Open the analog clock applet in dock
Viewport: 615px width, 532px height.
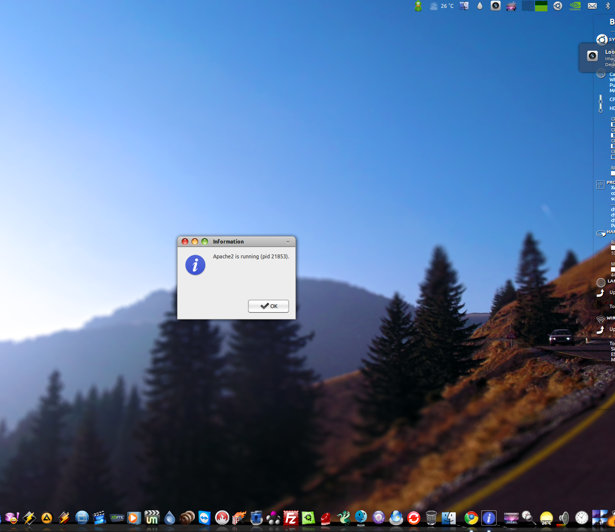(x=582, y=518)
